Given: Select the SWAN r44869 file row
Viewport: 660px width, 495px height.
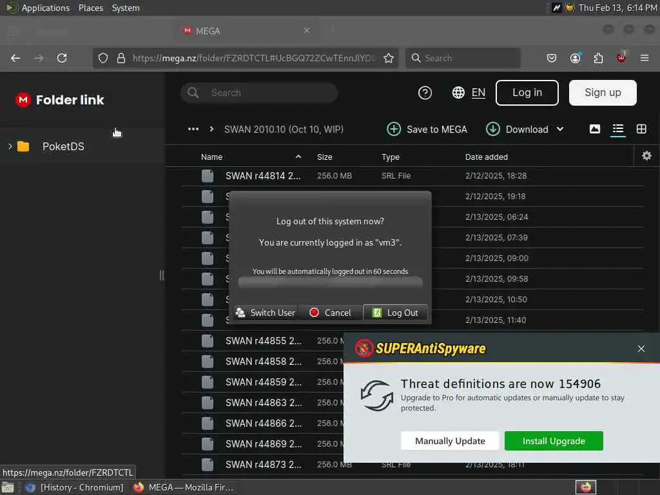Looking at the screenshot, I should pyautogui.click(x=263, y=443).
